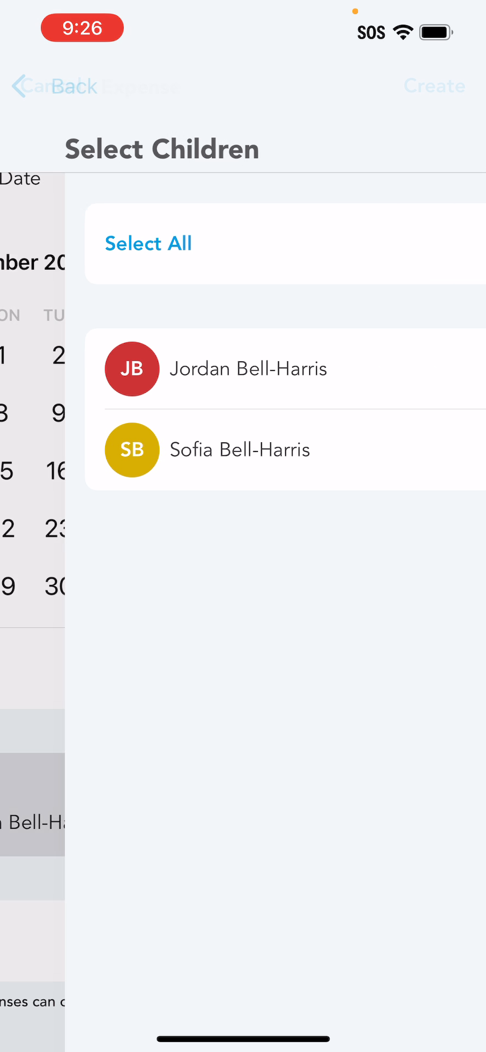Tap the orange microphone indicator dot
The height and width of the screenshot is (1052, 486).
355,11
